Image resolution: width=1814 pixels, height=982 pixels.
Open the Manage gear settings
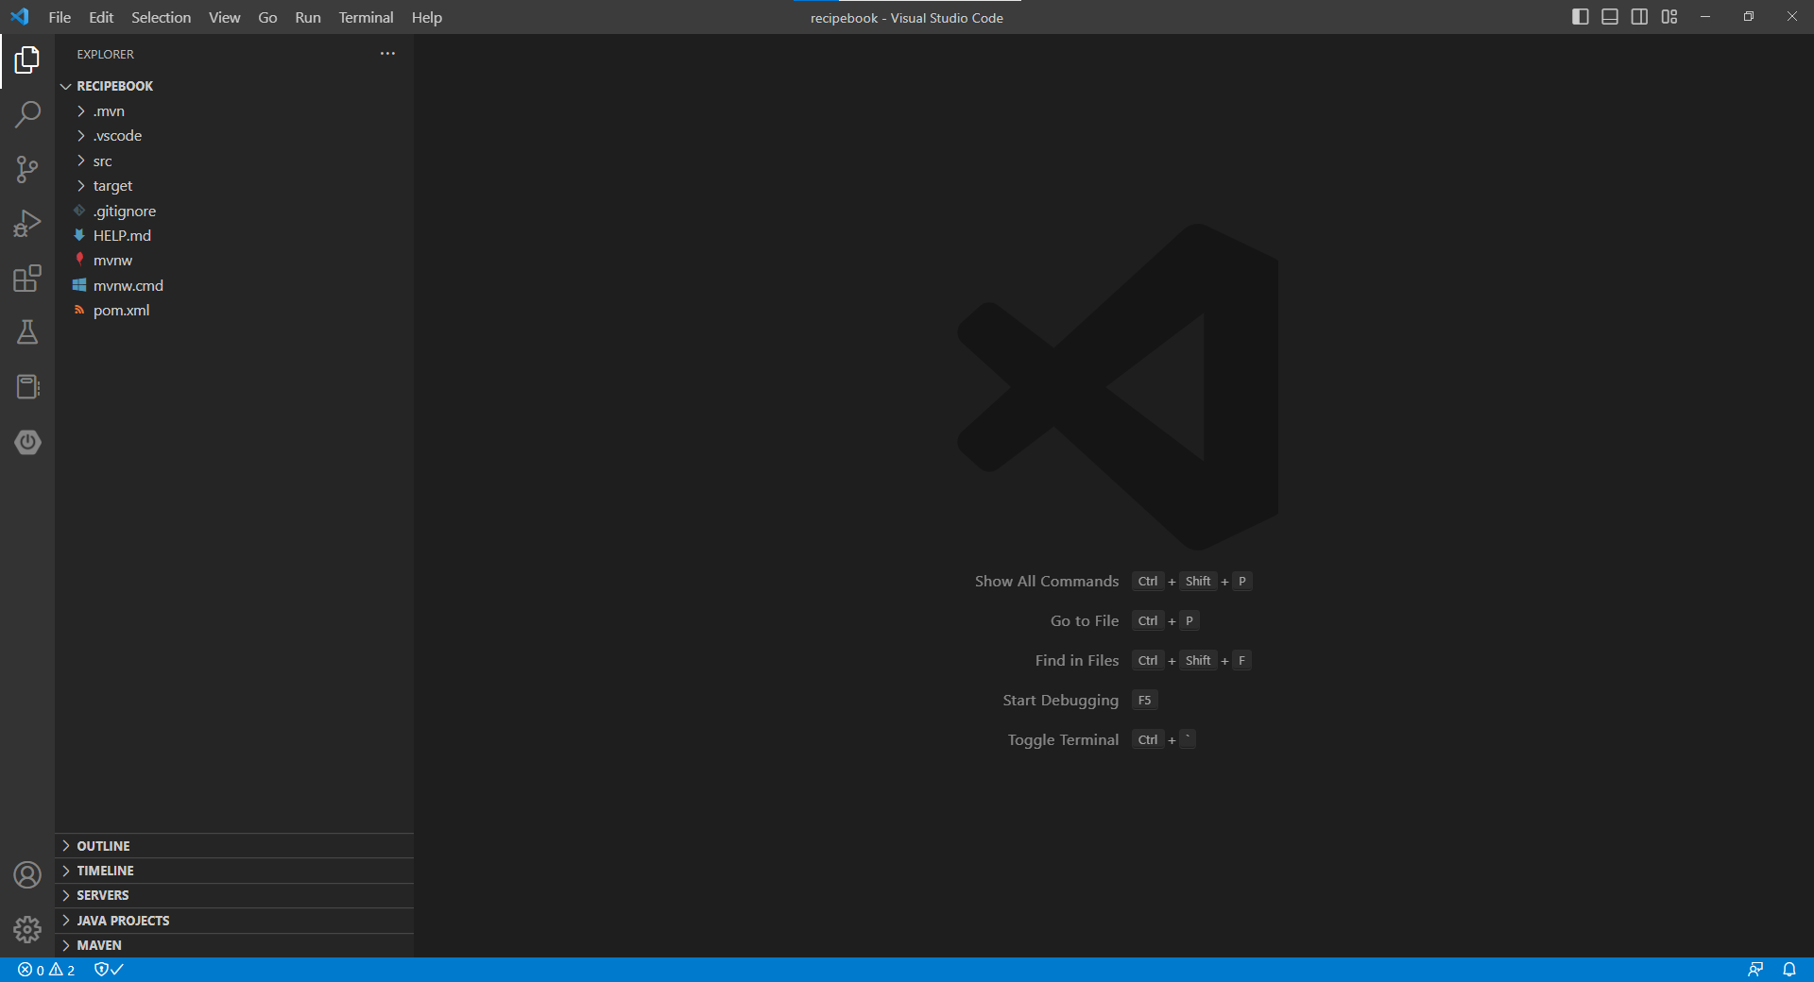(27, 930)
